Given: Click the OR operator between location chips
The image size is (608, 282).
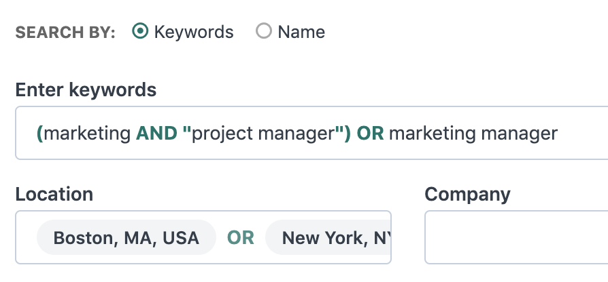Looking at the screenshot, I should (x=240, y=237).
